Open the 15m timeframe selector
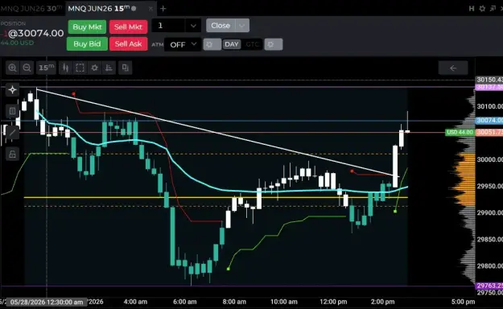Screen dimensions: 503x309 click(46, 68)
